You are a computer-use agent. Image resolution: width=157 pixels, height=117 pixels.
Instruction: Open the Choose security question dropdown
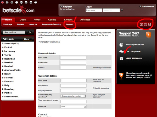[73, 96]
